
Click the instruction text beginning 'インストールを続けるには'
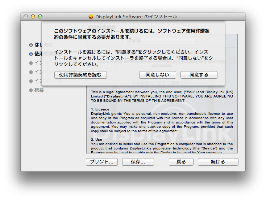point(133,58)
